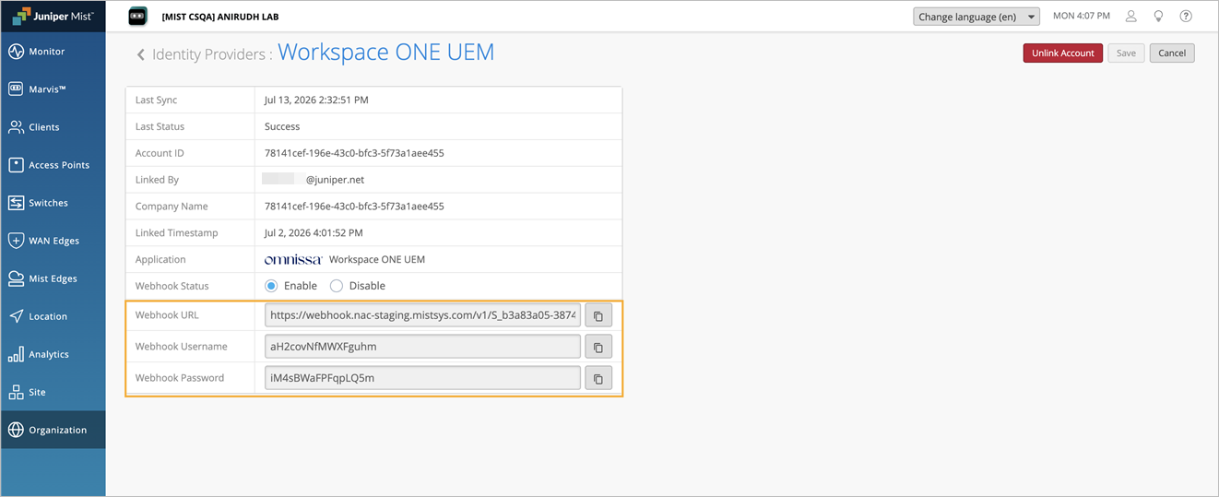Open the Marvis sidebar section
Image resolution: width=1219 pixels, height=497 pixels.
(53, 89)
